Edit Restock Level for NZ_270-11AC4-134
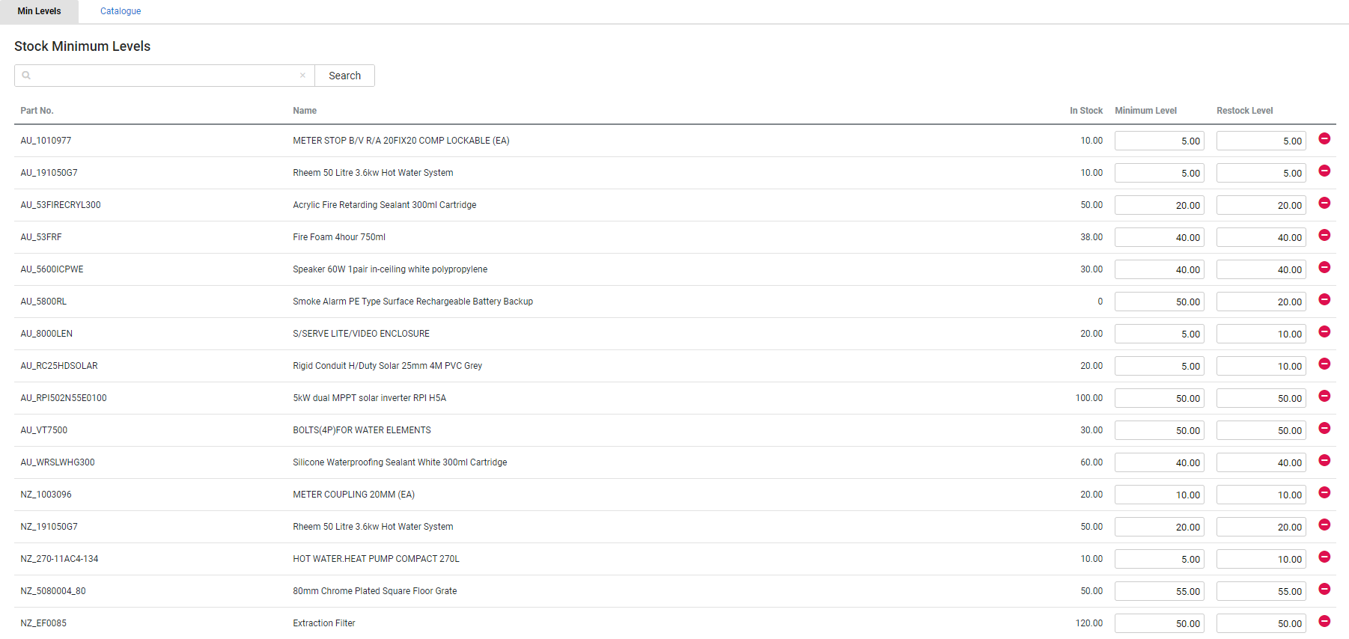Screen dimensions: 1349x639 pyautogui.click(x=1261, y=559)
